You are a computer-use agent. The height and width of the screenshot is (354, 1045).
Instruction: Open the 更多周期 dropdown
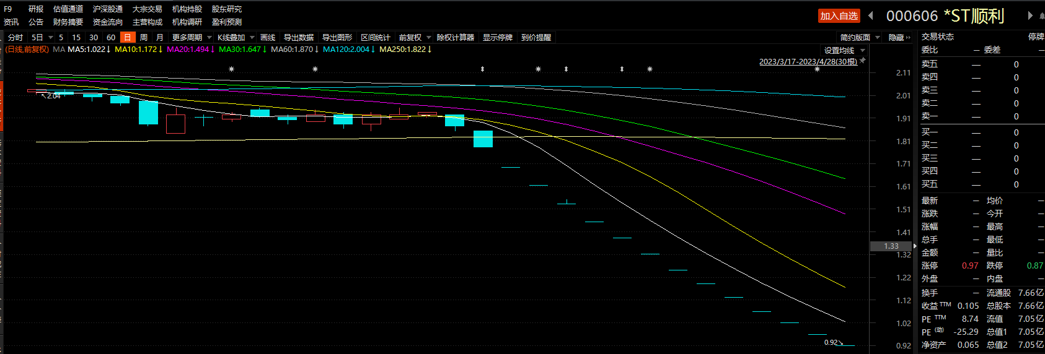[191, 38]
